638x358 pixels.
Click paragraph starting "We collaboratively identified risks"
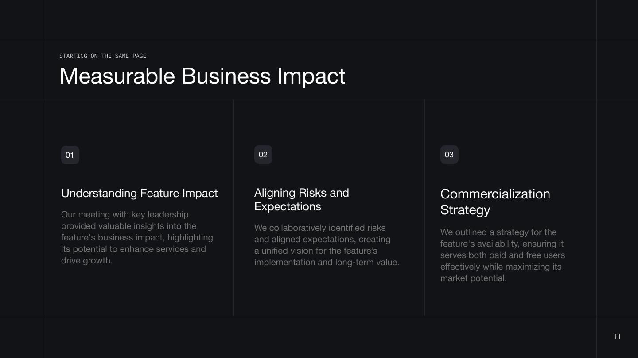[327, 245]
